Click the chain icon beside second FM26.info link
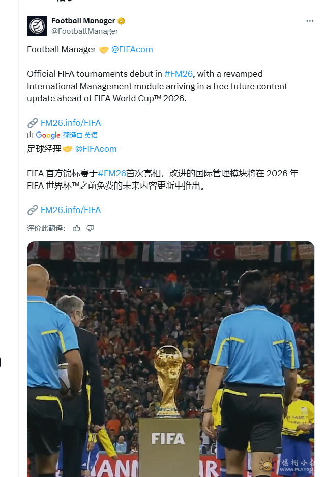The height and width of the screenshot is (477, 325). click(33, 210)
